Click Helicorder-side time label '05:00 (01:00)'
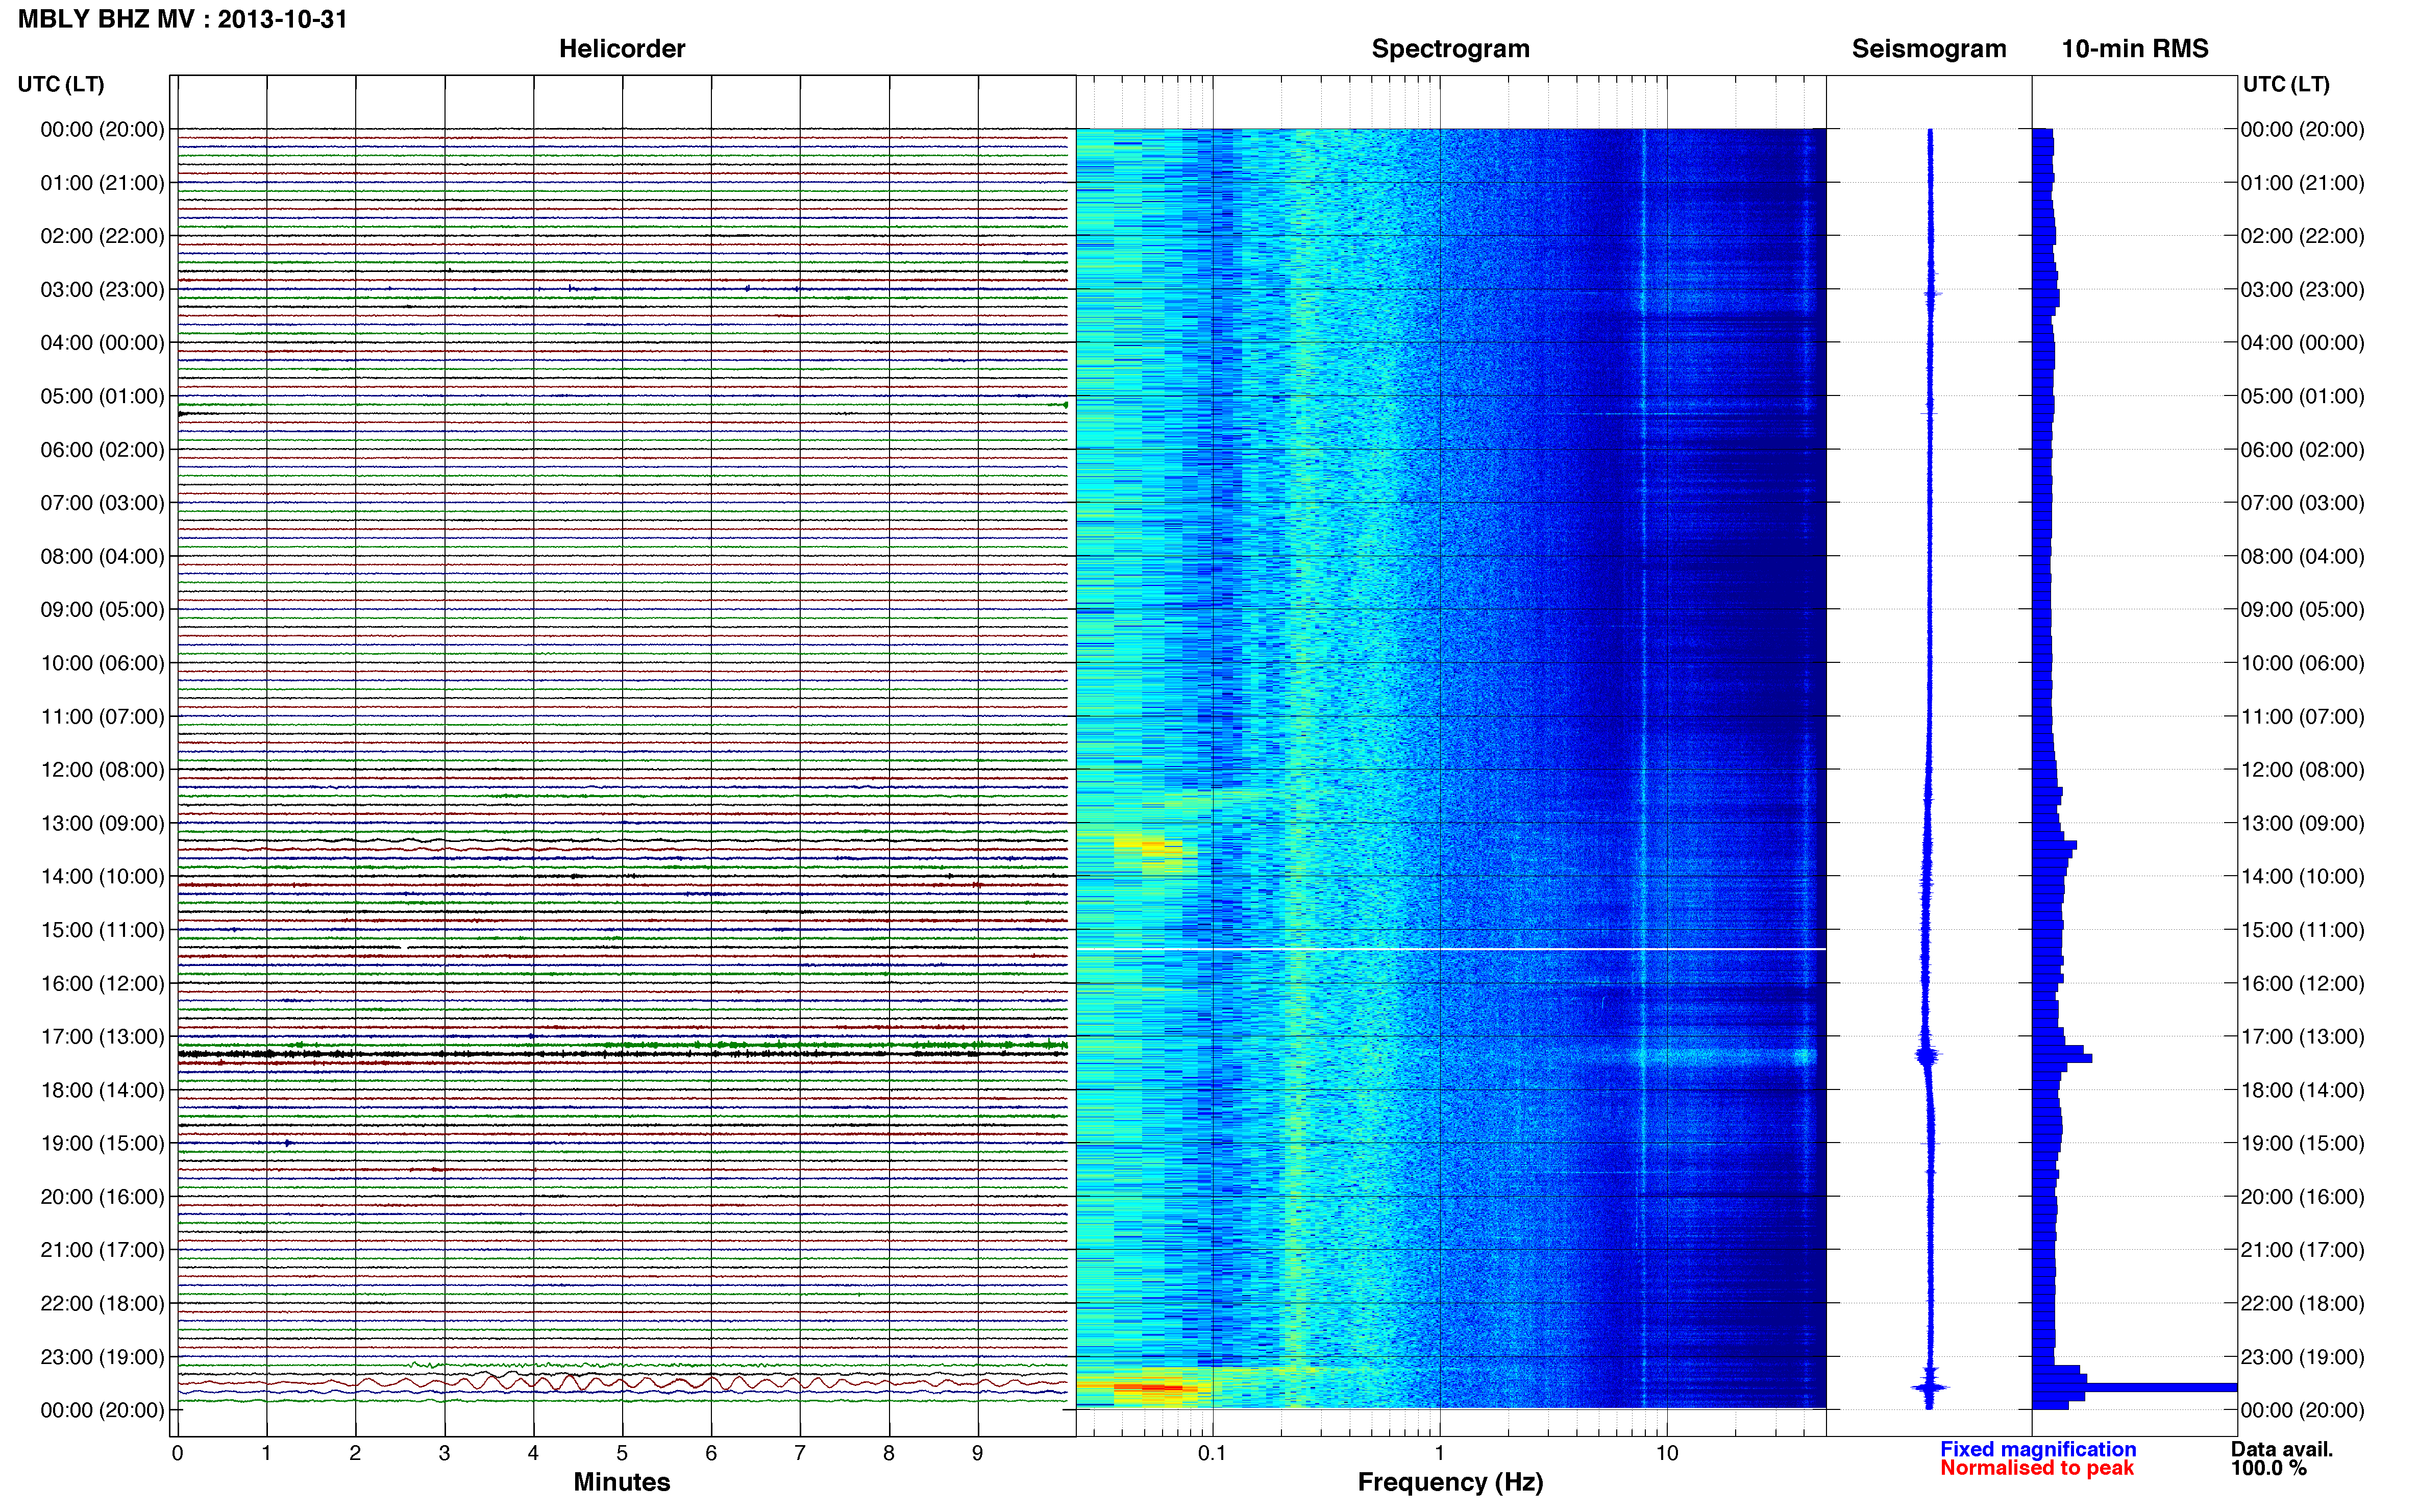Viewport: 2419px width, 1512px height. 102,396
